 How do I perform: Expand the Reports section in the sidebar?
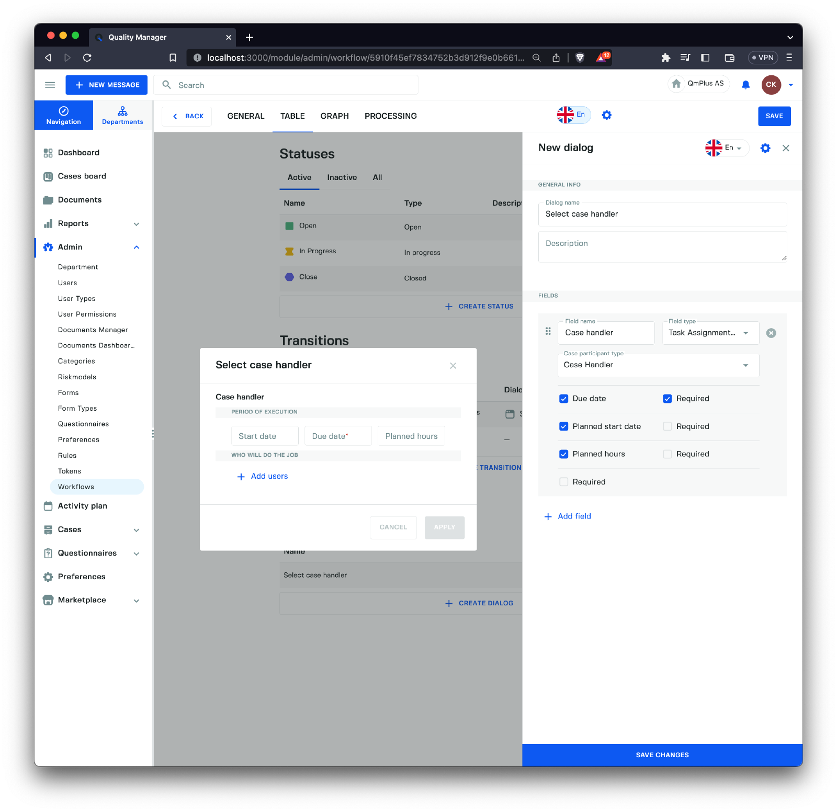[136, 224]
